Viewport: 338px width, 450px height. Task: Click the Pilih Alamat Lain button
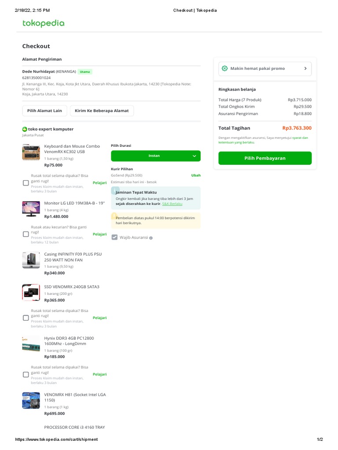point(44,111)
